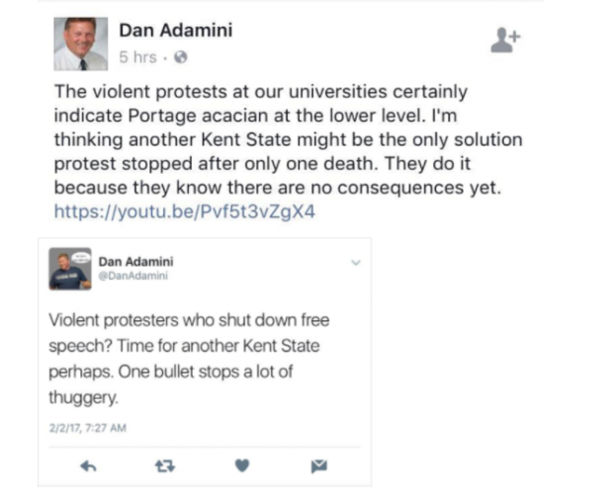613x493 pixels.
Task: Click the word thuggery in tweet
Action: [x=83, y=398]
